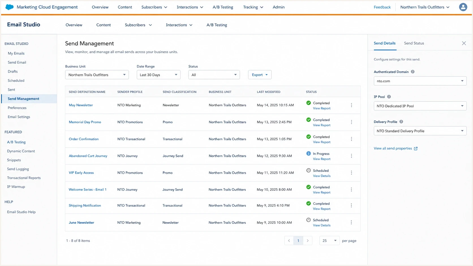Open the NTO Standard Delivery Profile dropdown

tap(420, 131)
